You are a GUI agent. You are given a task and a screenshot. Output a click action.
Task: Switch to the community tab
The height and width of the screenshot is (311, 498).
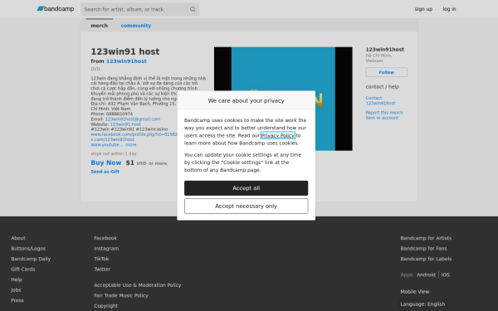(135, 26)
